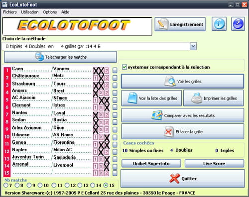Click the Live Score button
Screen dimensions: 249x197
coord(214,164)
